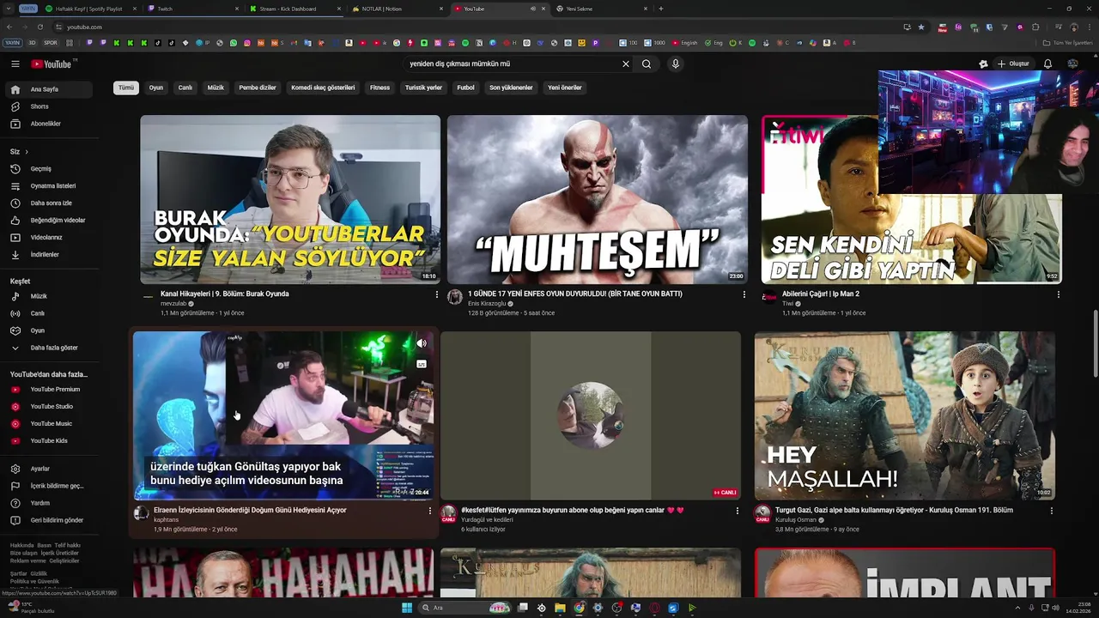Open more options for #kesfet live video
Screen dimensions: 1099x618
click(738, 511)
